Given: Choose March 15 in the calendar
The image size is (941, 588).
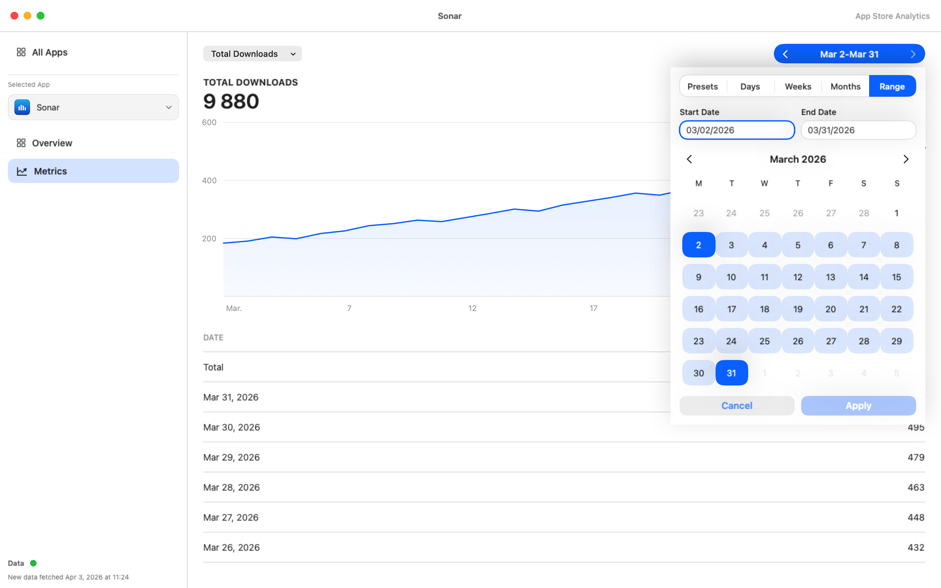Looking at the screenshot, I should tap(897, 277).
